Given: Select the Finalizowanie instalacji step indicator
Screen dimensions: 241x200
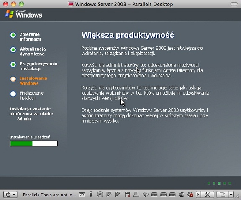Looking at the screenshot, I should [x=13, y=94].
